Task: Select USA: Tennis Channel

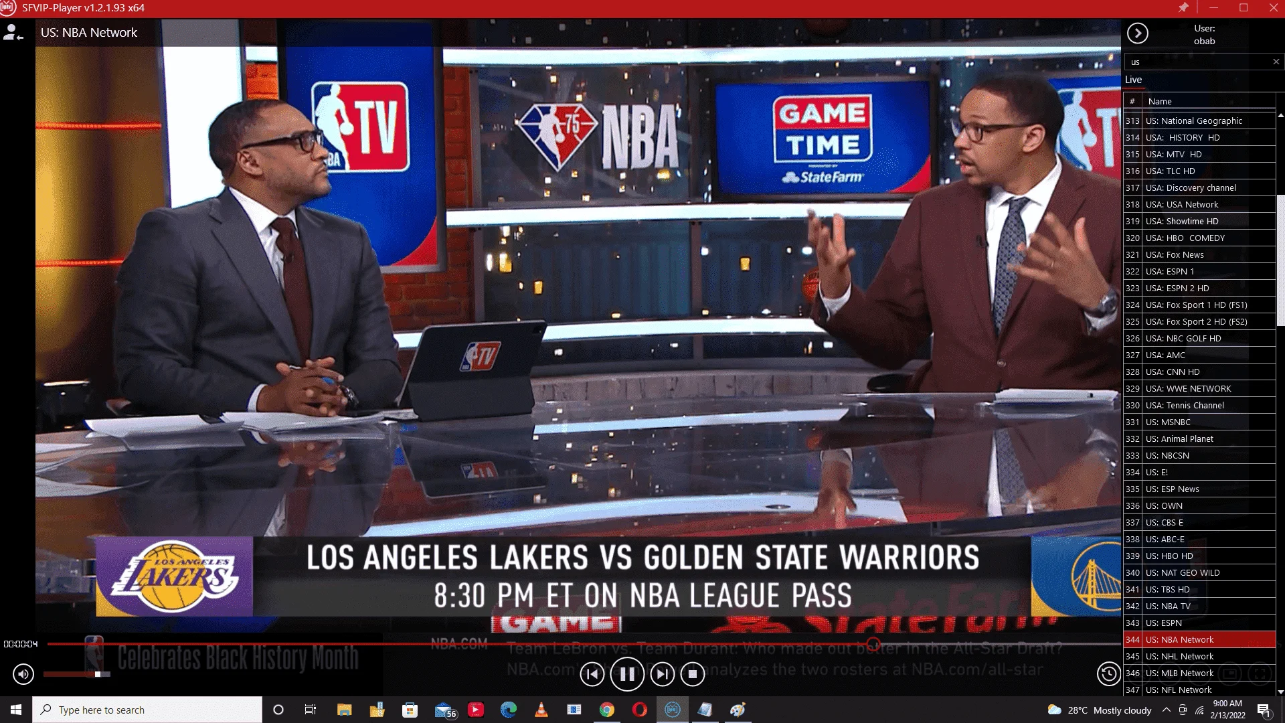Action: pyautogui.click(x=1199, y=405)
